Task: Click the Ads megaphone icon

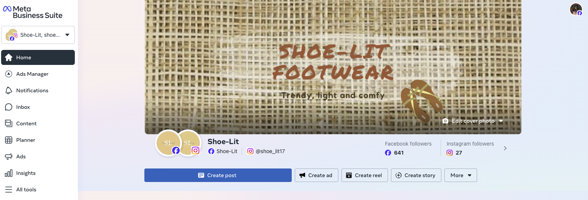Action: coord(9,156)
